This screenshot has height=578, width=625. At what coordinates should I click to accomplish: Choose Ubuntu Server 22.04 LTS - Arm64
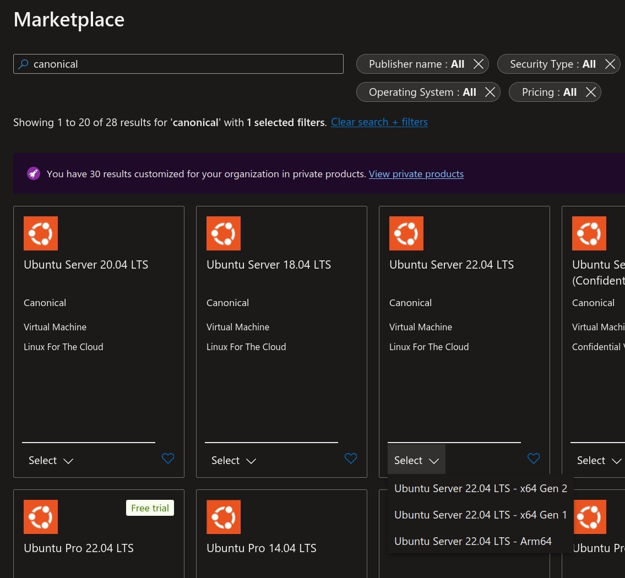(x=480, y=541)
